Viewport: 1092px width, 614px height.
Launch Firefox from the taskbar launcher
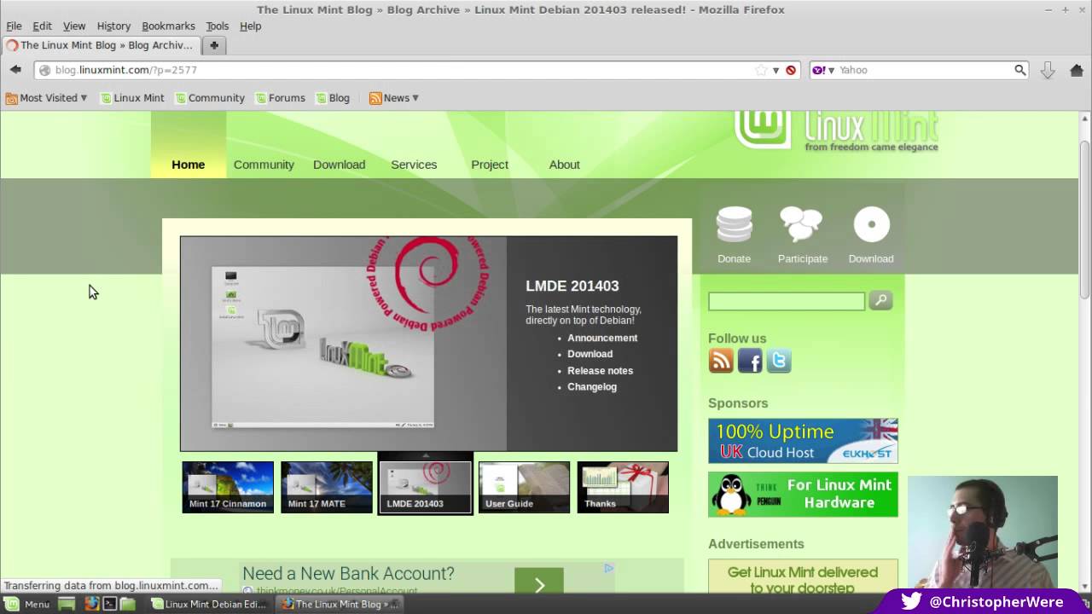[x=91, y=604]
